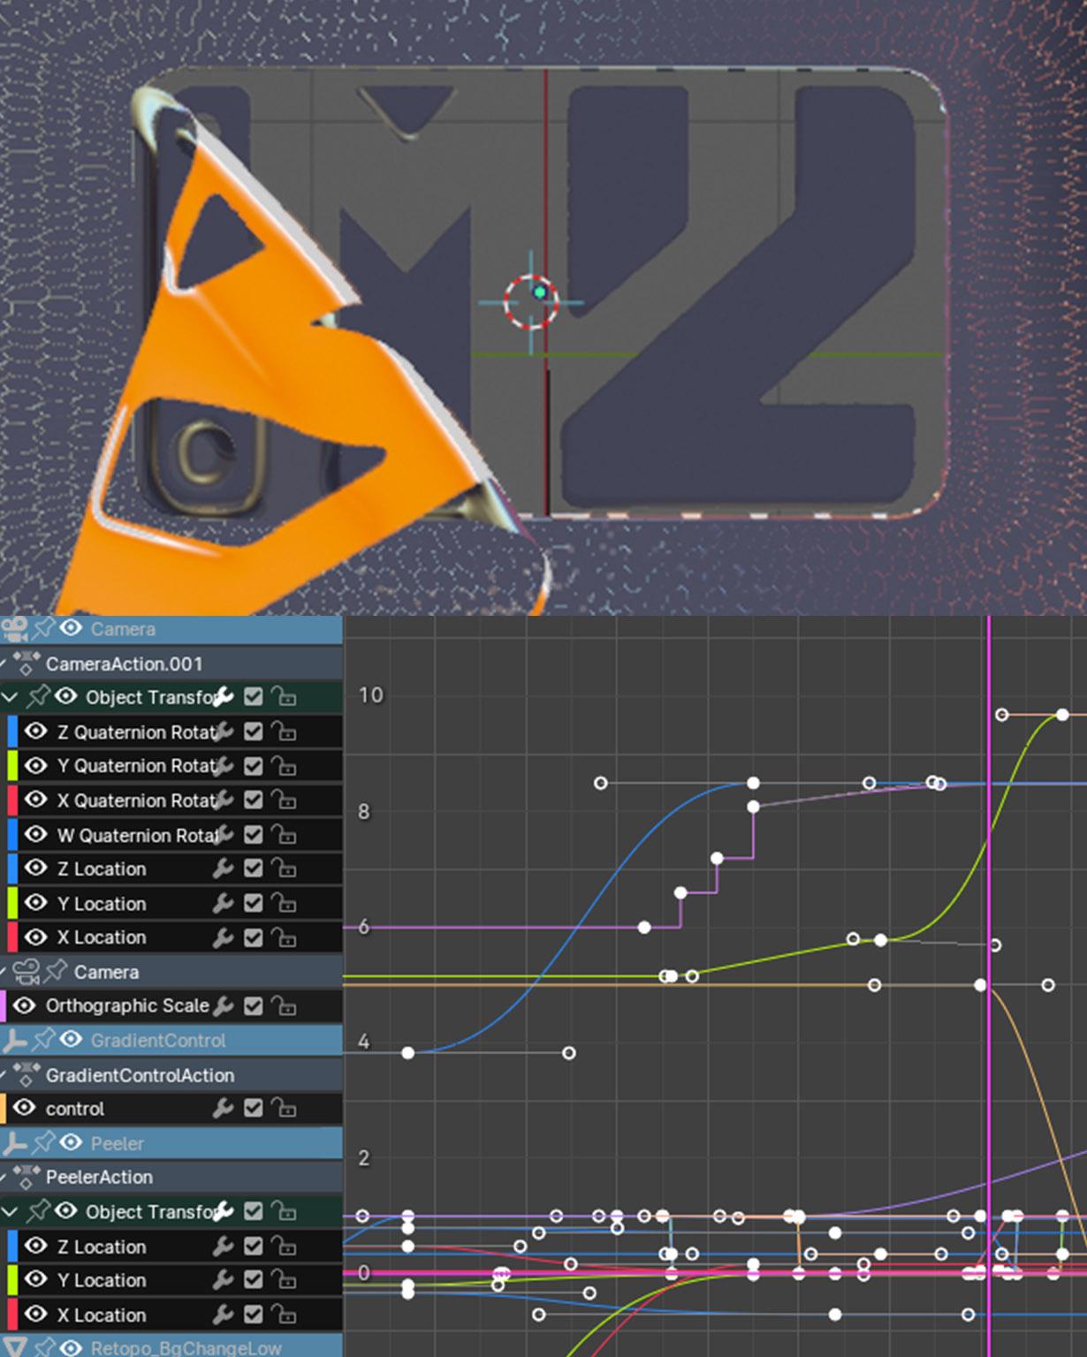Lock the X Quaternion Rotation channel

[283, 800]
